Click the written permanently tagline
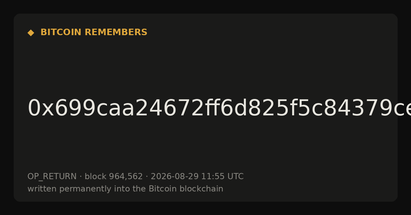The width and height of the screenshot is (411, 215). coord(125,189)
